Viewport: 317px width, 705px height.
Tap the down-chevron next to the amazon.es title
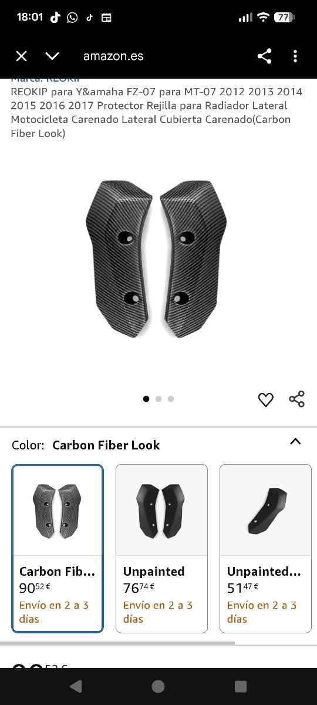pos(52,56)
